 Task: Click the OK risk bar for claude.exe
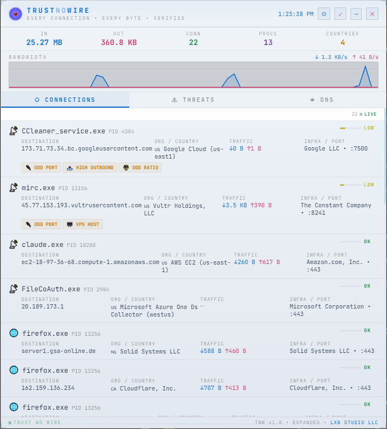[351, 242]
